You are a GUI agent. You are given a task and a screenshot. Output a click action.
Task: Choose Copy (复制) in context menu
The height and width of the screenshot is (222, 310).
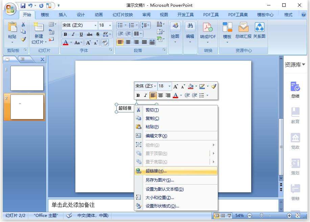click(176, 118)
